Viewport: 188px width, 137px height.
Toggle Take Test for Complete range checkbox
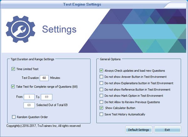click(x=13, y=87)
